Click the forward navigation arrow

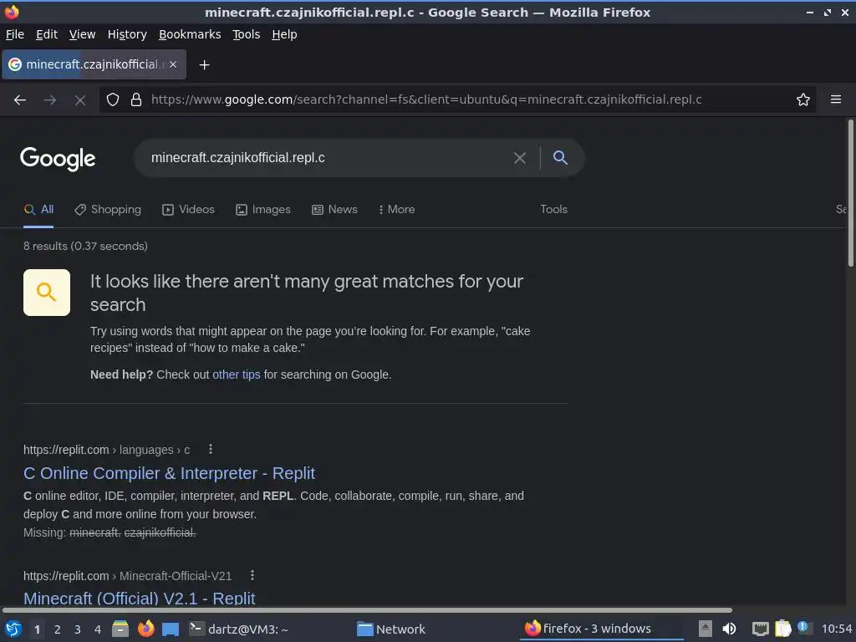[50, 100]
